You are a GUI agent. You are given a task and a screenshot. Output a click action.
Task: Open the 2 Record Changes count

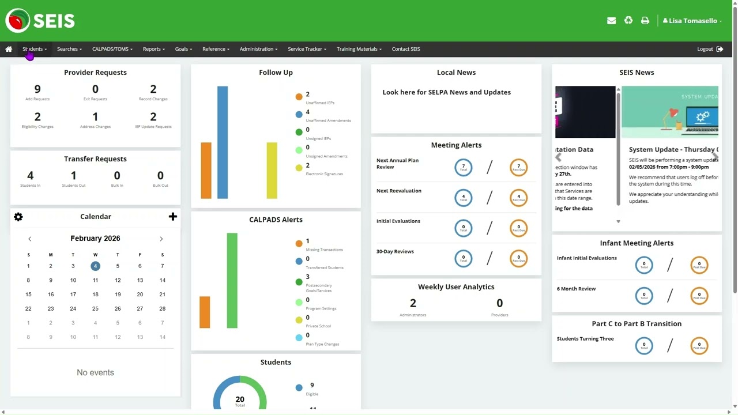(153, 89)
